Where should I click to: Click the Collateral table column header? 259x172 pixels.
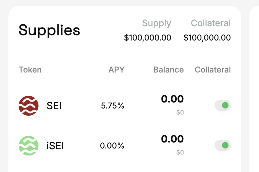tap(213, 70)
